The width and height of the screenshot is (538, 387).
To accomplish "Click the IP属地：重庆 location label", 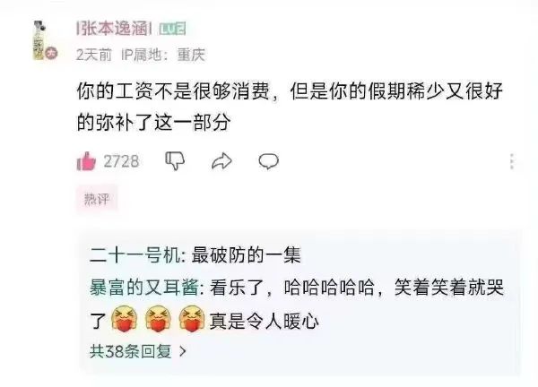I will tap(163, 55).
